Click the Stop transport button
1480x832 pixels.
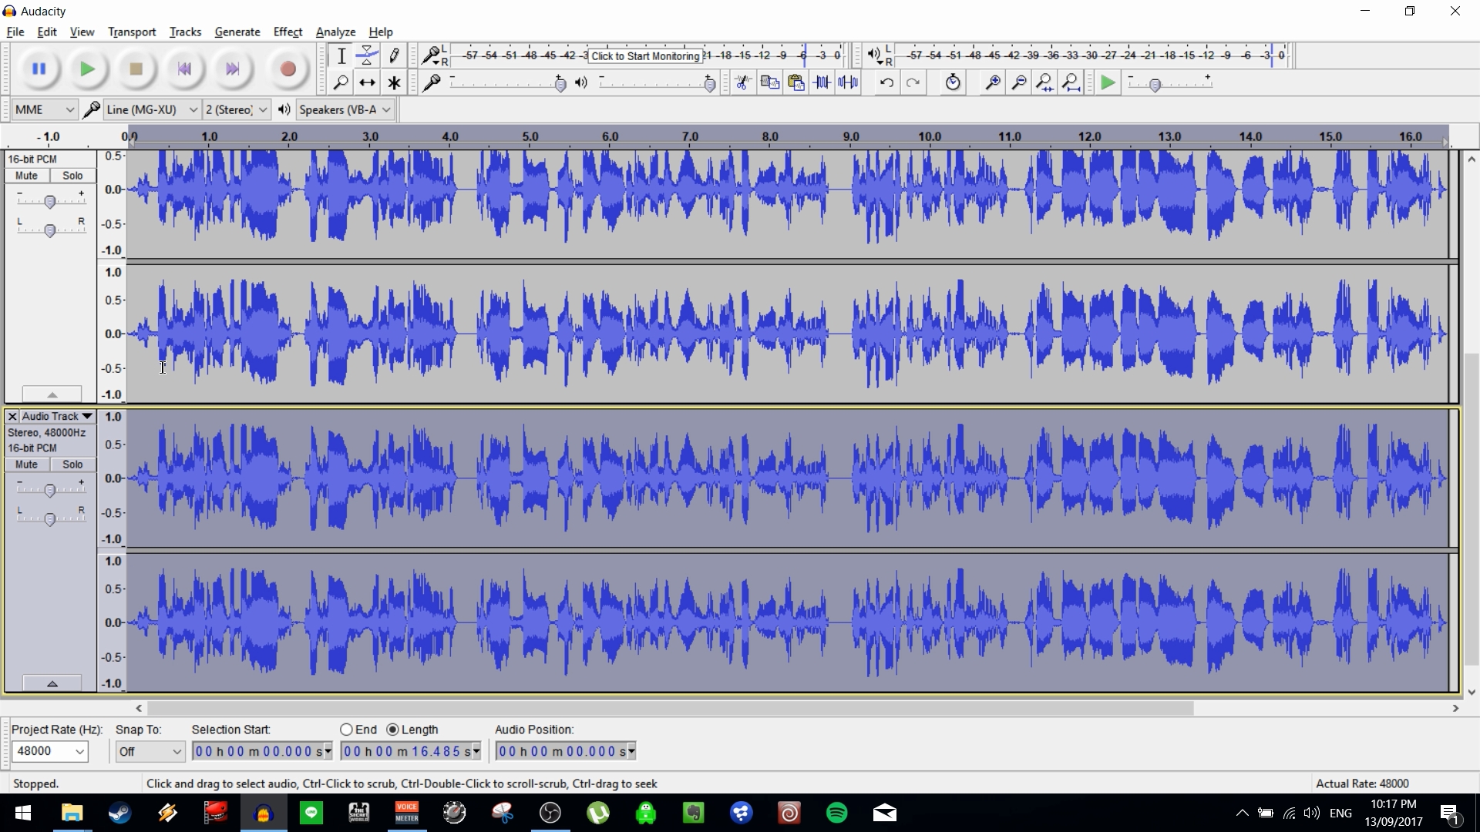pos(136,69)
